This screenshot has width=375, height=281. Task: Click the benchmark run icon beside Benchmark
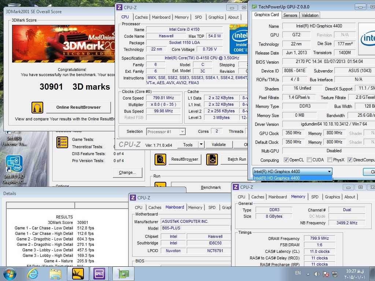coord(160,185)
